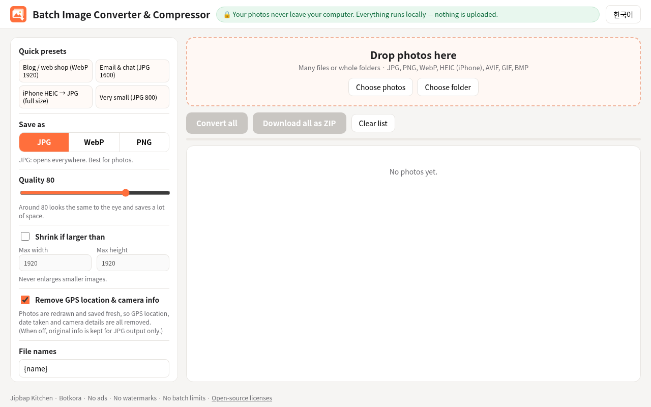Switch language to 한국어
The height and width of the screenshot is (407, 651).
(623, 14)
